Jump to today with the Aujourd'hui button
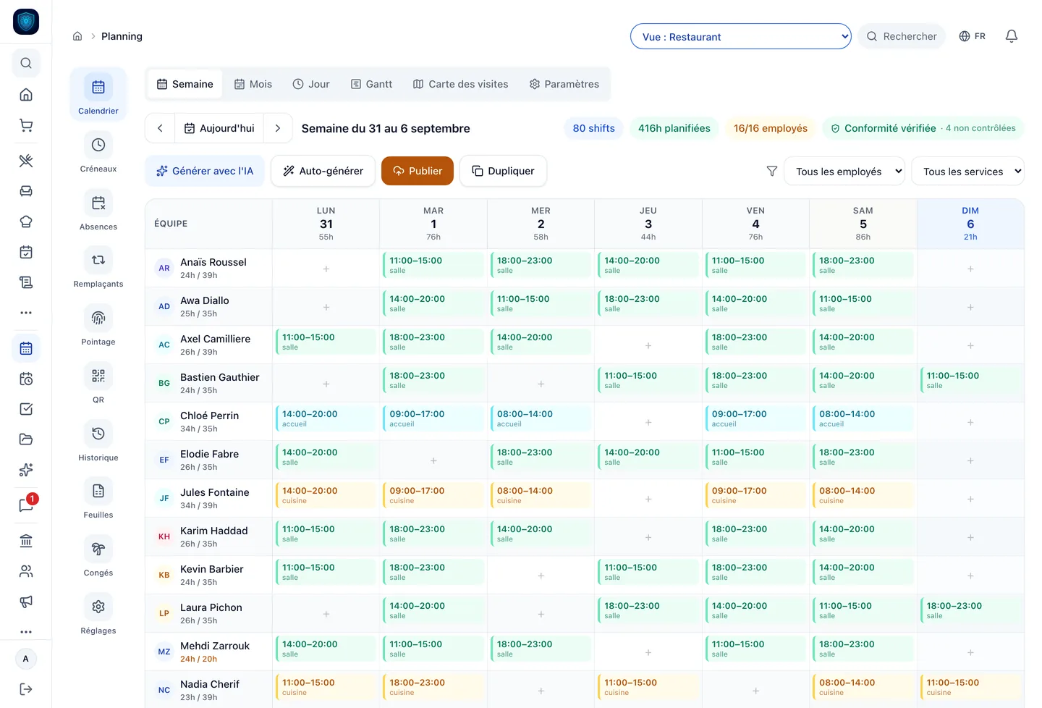 (219, 128)
